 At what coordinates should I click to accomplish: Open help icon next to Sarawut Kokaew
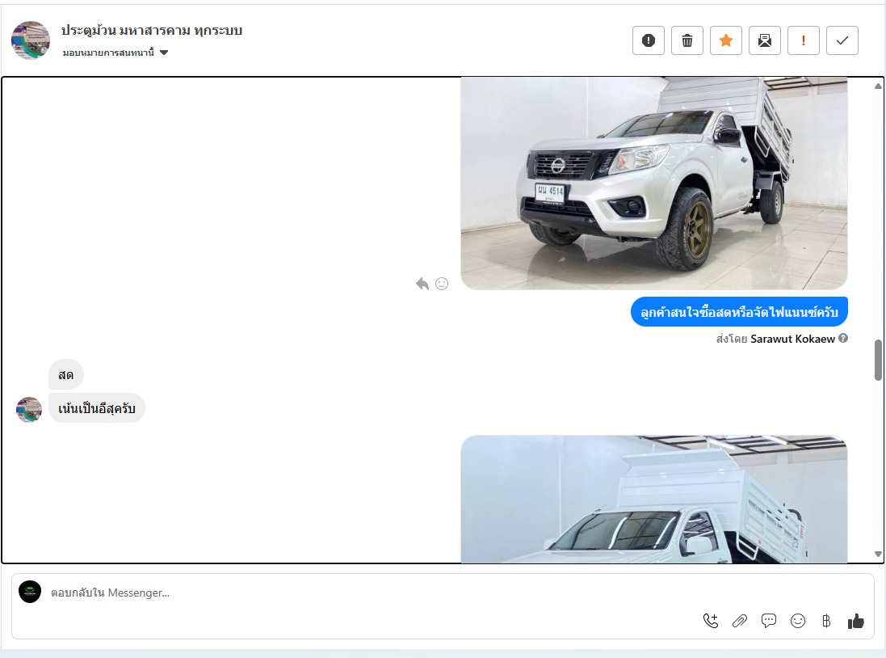pyautogui.click(x=843, y=339)
